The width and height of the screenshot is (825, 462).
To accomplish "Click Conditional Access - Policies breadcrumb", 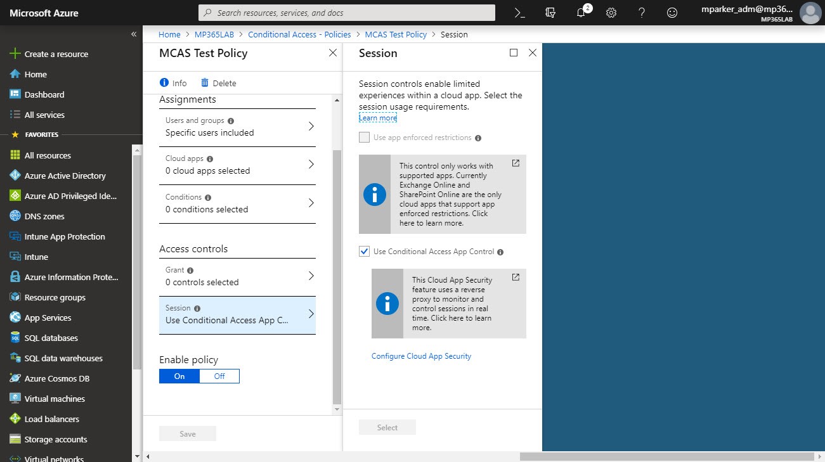I will (299, 34).
